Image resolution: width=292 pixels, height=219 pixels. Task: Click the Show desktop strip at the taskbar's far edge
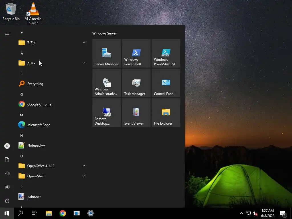(x=291, y=213)
